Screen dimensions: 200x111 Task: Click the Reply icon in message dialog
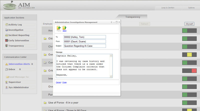click(59, 28)
